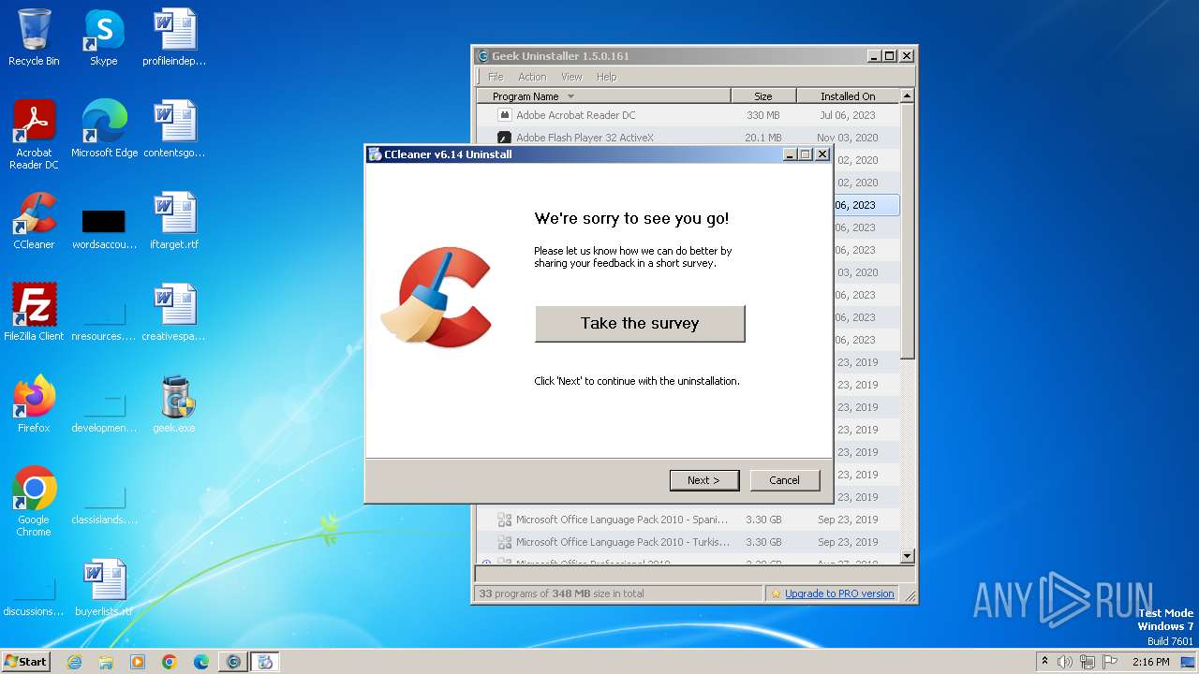Select Adobe Flash Player 32 ActiveX icon
Image resolution: width=1199 pixels, height=674 pixels.
(x=504, y=138)
